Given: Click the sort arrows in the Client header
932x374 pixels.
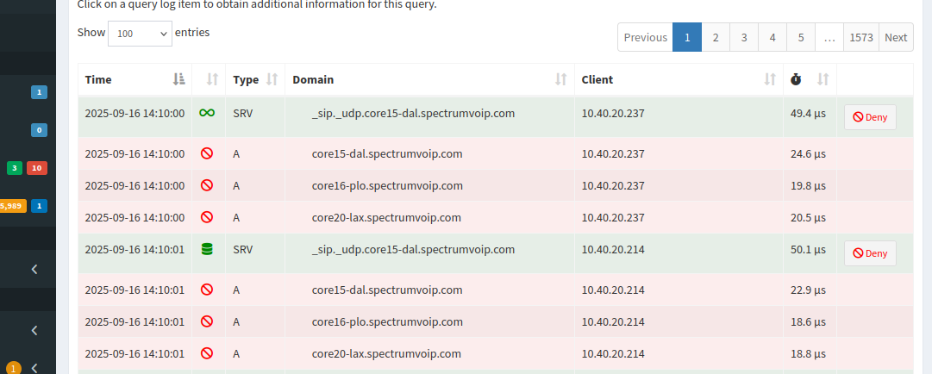Looking at the screenshot, I should [770, 79].
